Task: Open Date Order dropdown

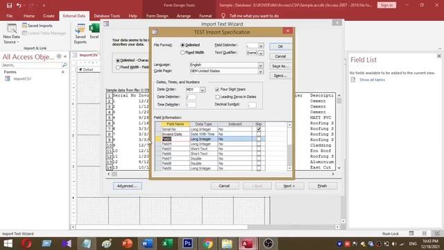Action: click(203, 90)
